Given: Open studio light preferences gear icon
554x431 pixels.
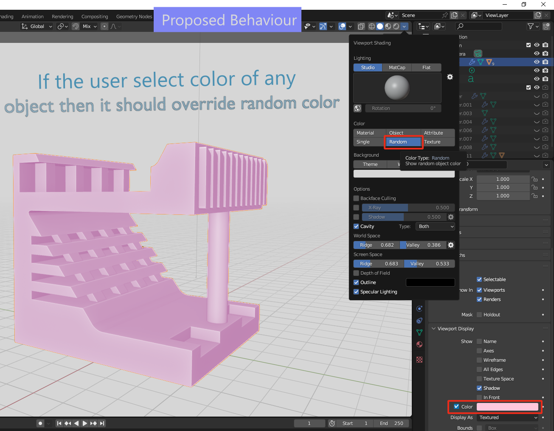Looking at the screenshot, I should pyautogui.click(x=450, y=77).
